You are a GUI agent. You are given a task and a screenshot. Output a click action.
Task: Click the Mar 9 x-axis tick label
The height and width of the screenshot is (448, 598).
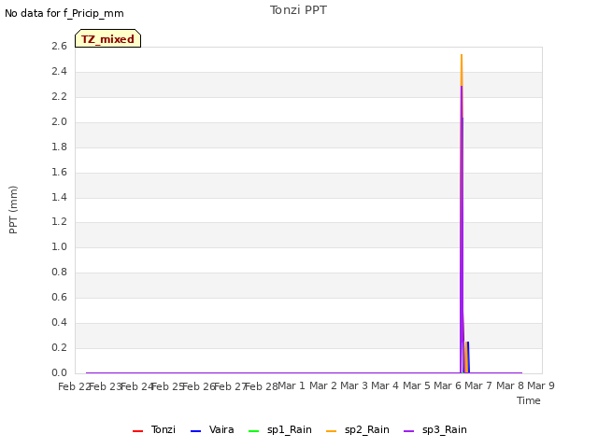[x=541, y=385]
